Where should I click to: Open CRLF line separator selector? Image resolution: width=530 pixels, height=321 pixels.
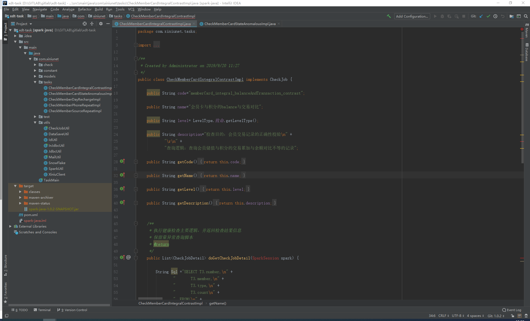pyautogui.click(x=444, y=316)
